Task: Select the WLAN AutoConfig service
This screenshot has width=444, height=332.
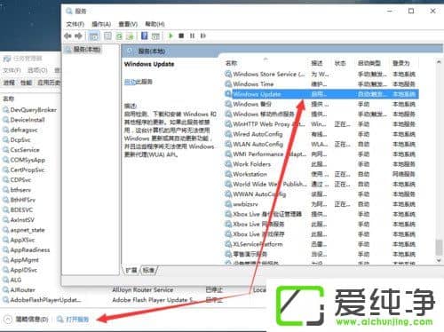Action: pyautogui.click(x=321, y=144)
